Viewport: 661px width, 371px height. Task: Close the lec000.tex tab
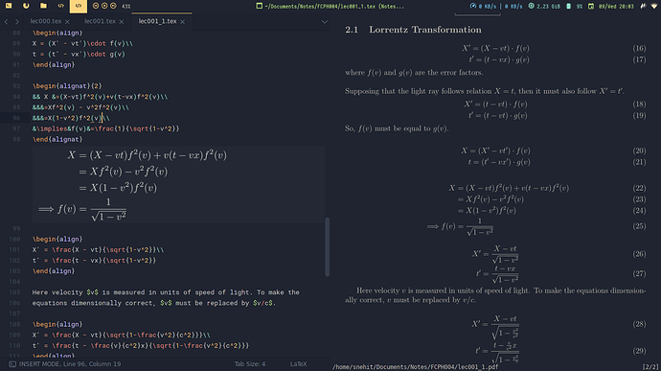pyautogui.click(x=67, y=21)
